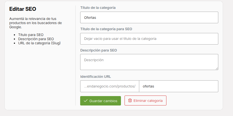Click inside the Descripción para SEO textarea
This screenshot has width=233, height=116.
click(149, 62)
